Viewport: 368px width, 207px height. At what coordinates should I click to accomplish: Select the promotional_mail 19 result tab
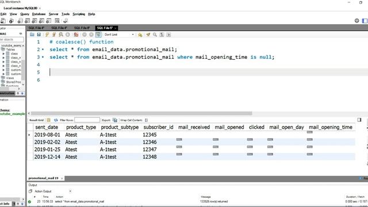[x=44, y=178]
